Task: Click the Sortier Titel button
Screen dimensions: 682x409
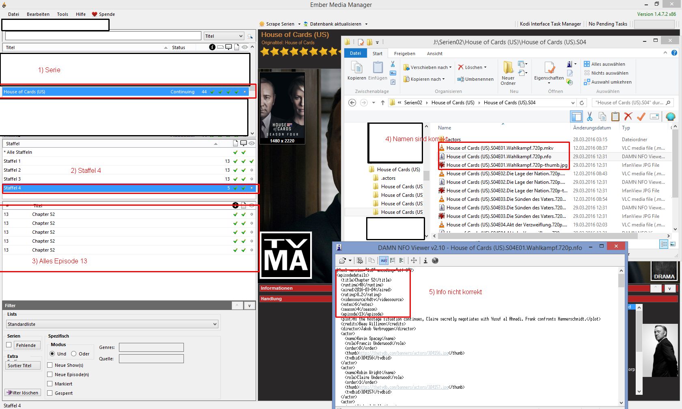Action: click(23, 366)
